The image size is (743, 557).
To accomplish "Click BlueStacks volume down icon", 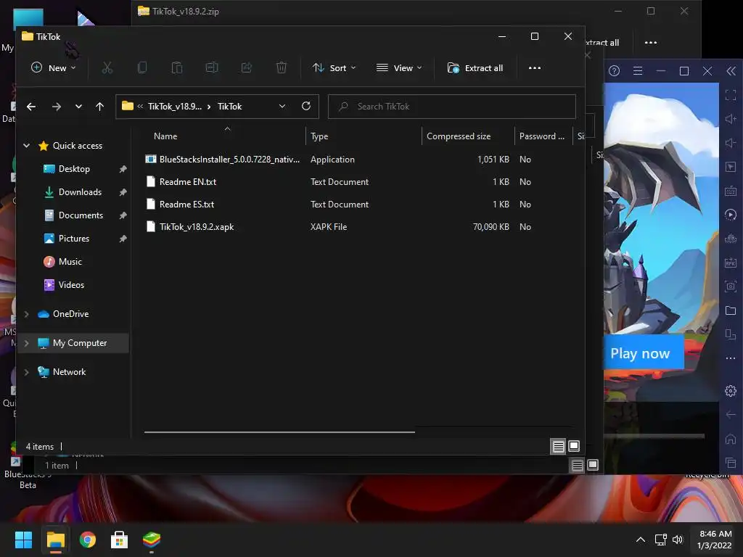I will (731, 143).
